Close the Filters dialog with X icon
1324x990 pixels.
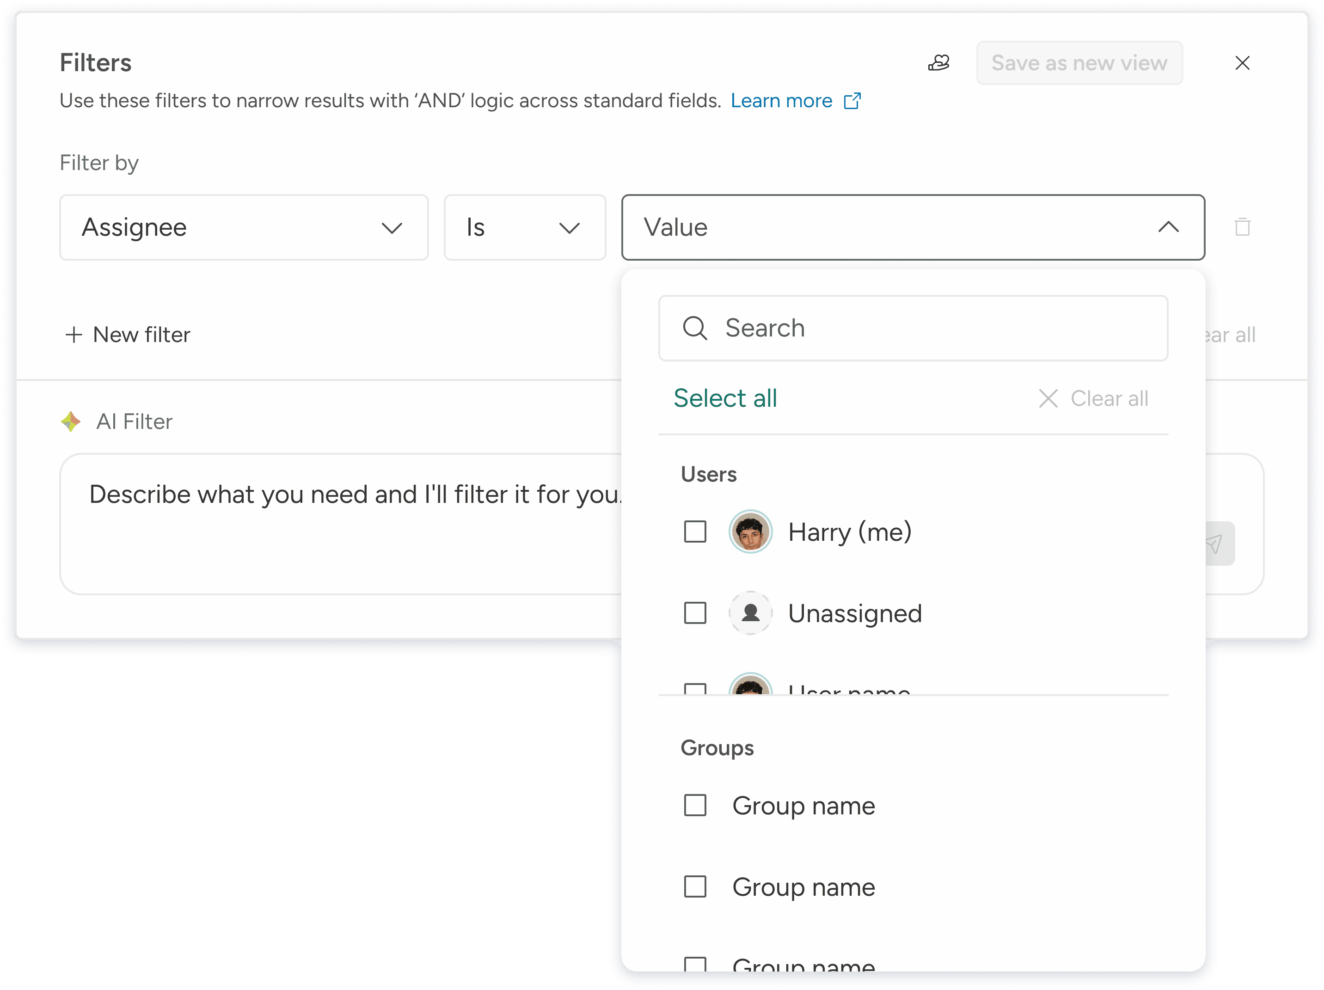[1242, 63]
